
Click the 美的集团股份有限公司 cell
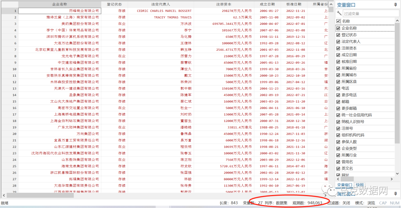59,24
